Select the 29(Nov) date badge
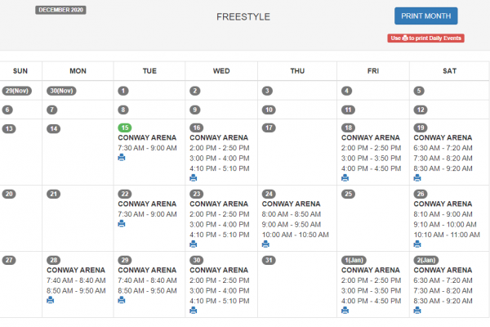This screenshot has height=327, width=490. pyautogui.click(x=16, y=91)
